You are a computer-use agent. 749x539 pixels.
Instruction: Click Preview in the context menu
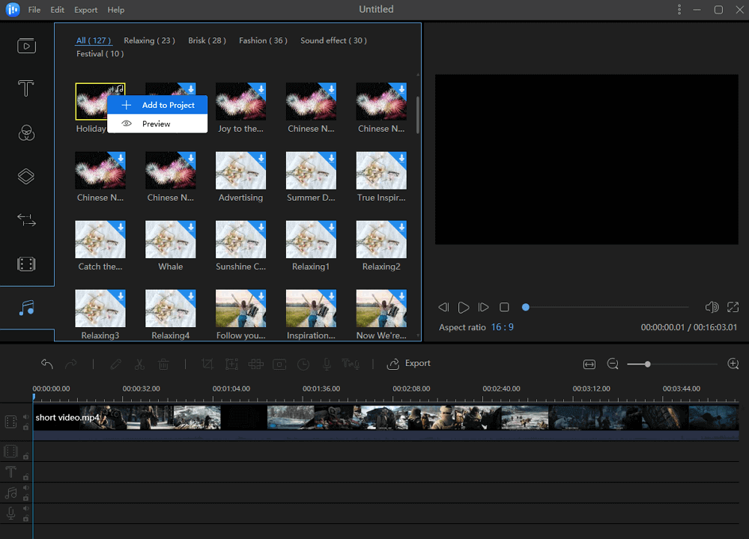157,122
